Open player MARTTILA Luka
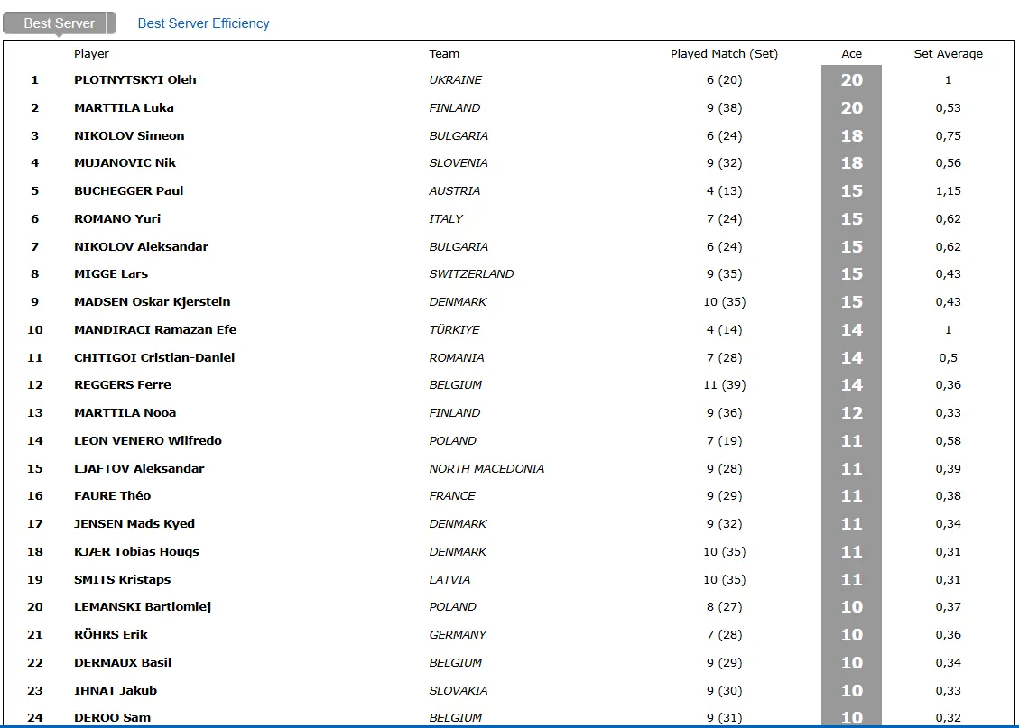The width and height of the screenshot is (1019, 728). 125,108
